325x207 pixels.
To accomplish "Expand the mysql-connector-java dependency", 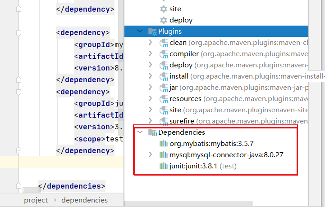I will tap(151, 154).
